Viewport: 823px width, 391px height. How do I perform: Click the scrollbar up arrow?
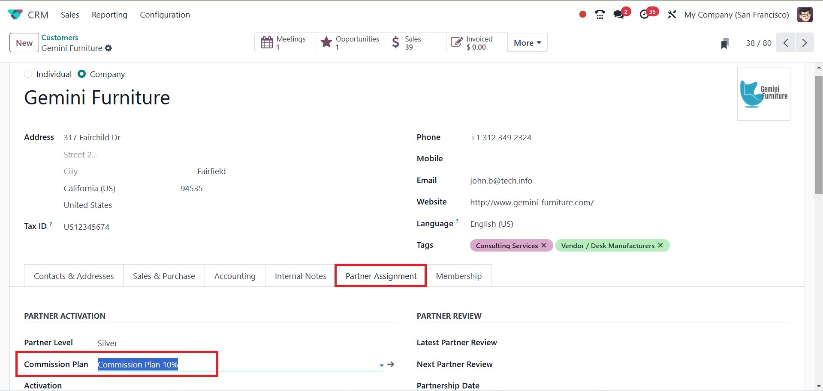pyautogui.click(x=819, y=67)
